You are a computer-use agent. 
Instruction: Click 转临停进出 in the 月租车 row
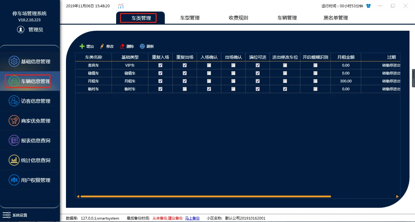pos(391,81)
